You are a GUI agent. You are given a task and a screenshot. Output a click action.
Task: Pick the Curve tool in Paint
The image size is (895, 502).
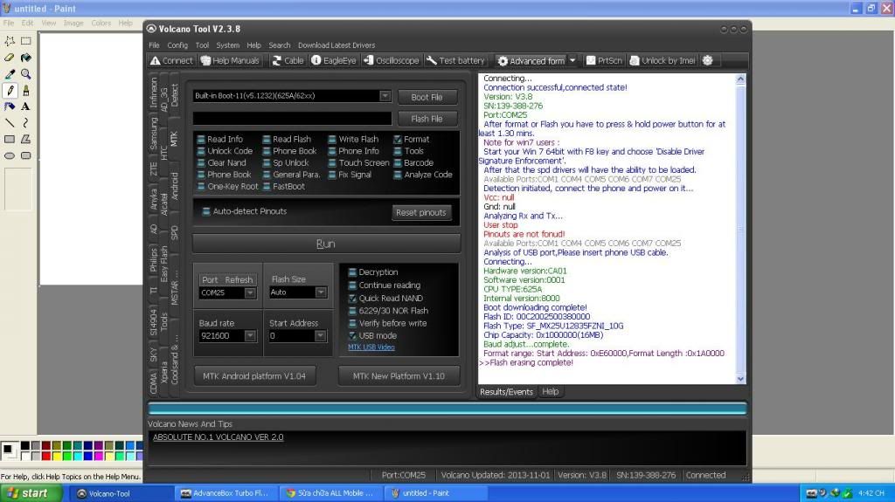(x=25, y=122)
